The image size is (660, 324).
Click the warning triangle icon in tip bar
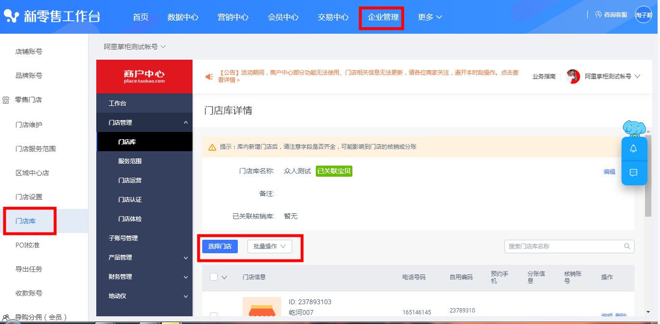[x=212, y=147]
